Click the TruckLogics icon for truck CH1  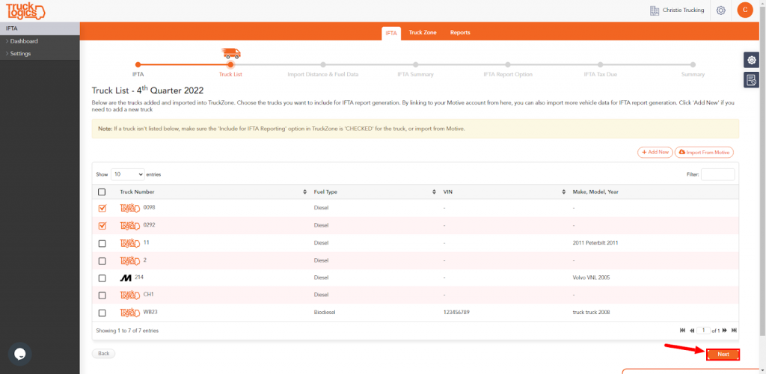click(130, 296)
